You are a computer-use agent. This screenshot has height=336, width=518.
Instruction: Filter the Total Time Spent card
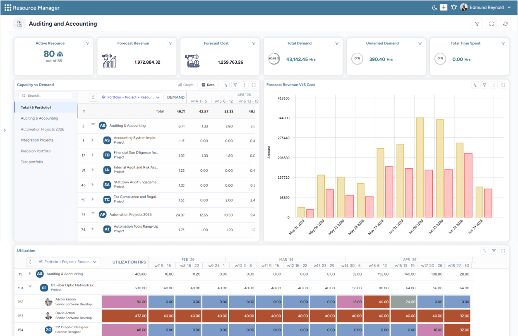click(x=503, y=43)
